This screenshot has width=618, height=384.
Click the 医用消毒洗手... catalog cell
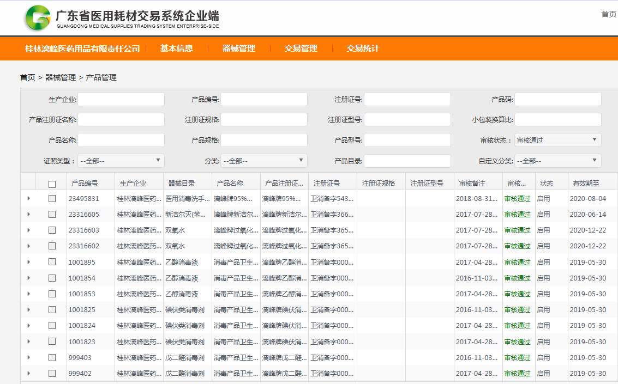pos(188,199)
